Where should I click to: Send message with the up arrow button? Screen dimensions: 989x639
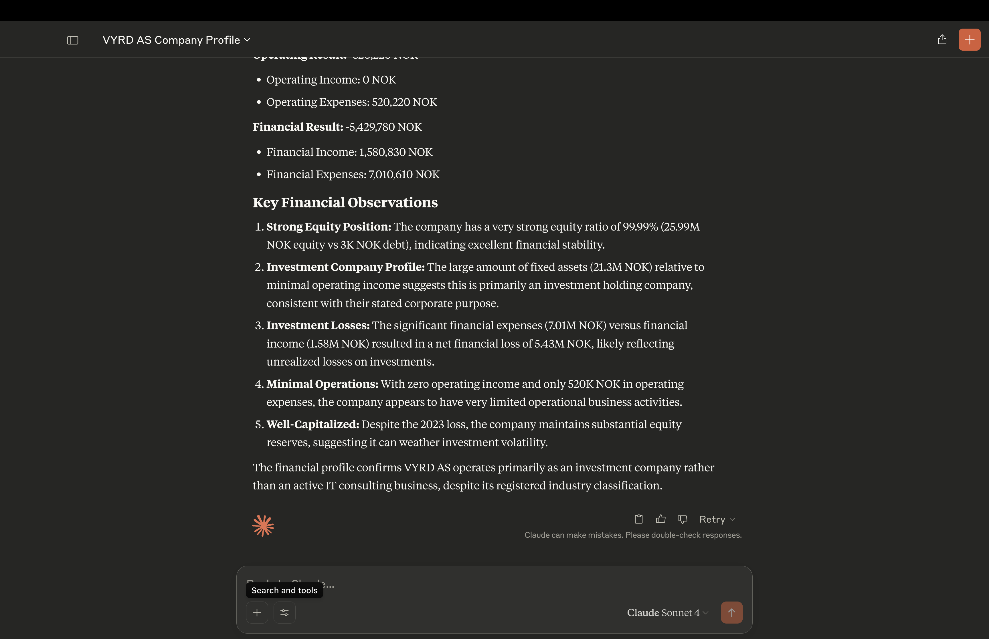[731, 612]
